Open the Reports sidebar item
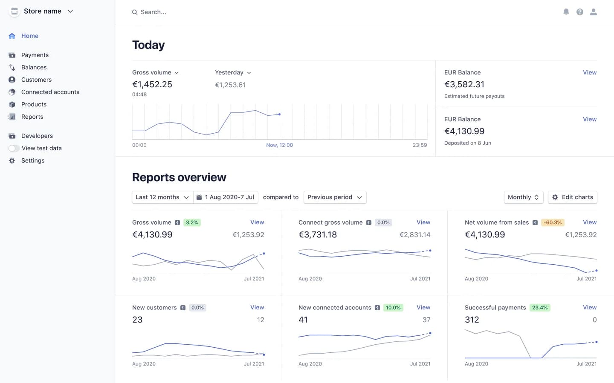The image size is (614, 383). point(32,117)
